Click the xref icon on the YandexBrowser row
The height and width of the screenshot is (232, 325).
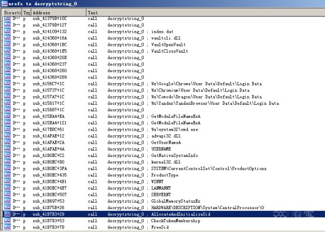click(x=7, y=103)
